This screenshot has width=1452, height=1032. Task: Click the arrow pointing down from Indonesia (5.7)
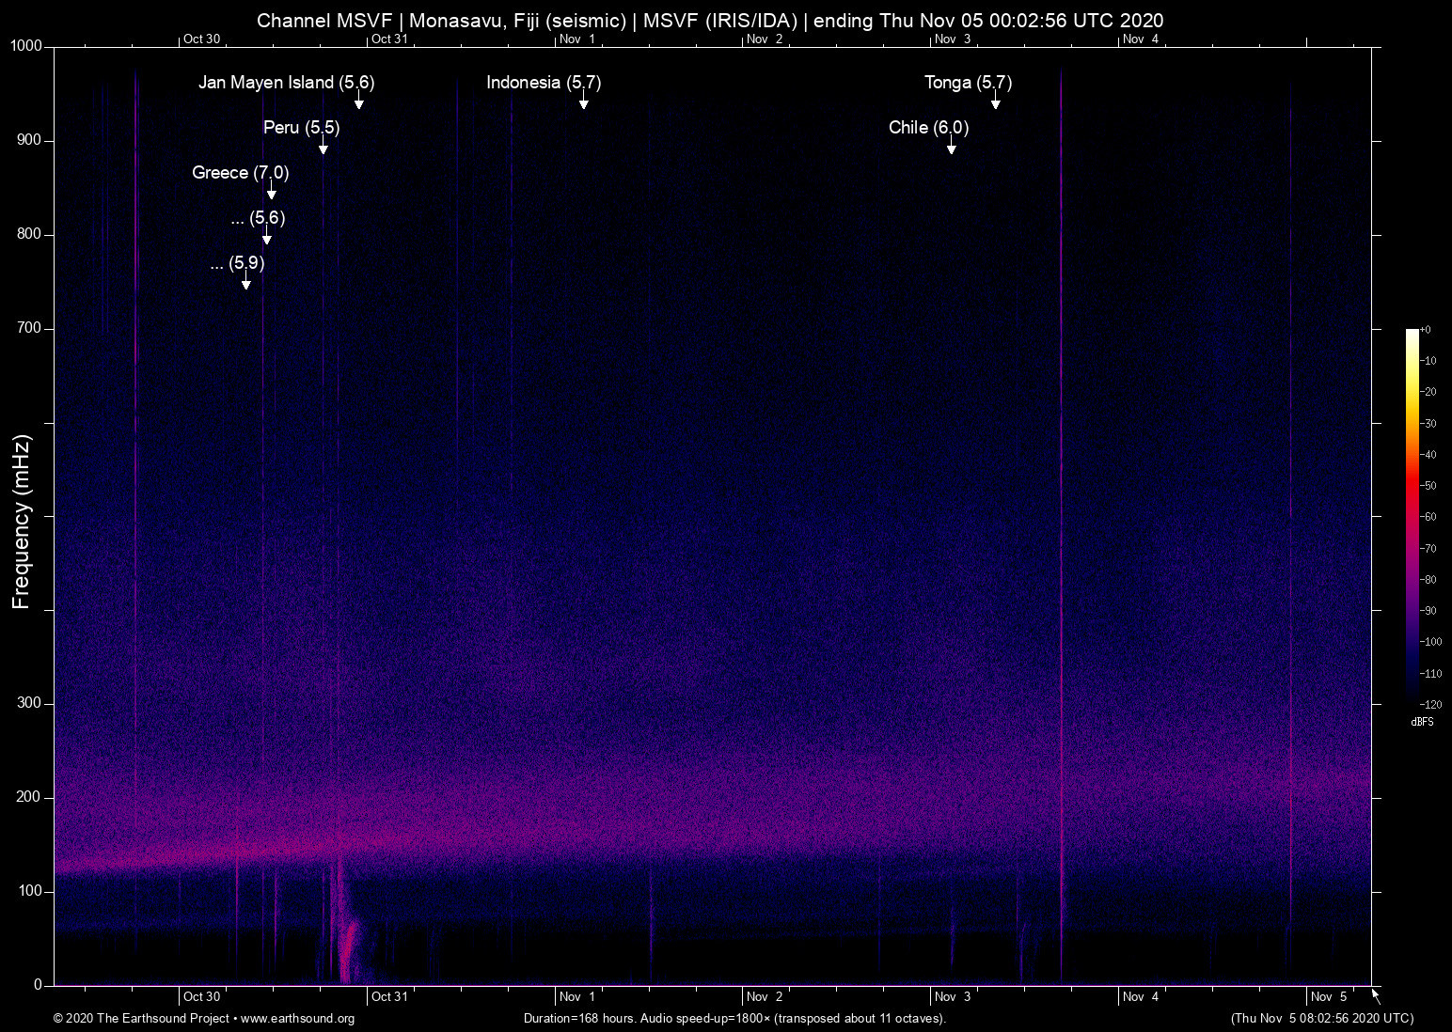point(583,102)
